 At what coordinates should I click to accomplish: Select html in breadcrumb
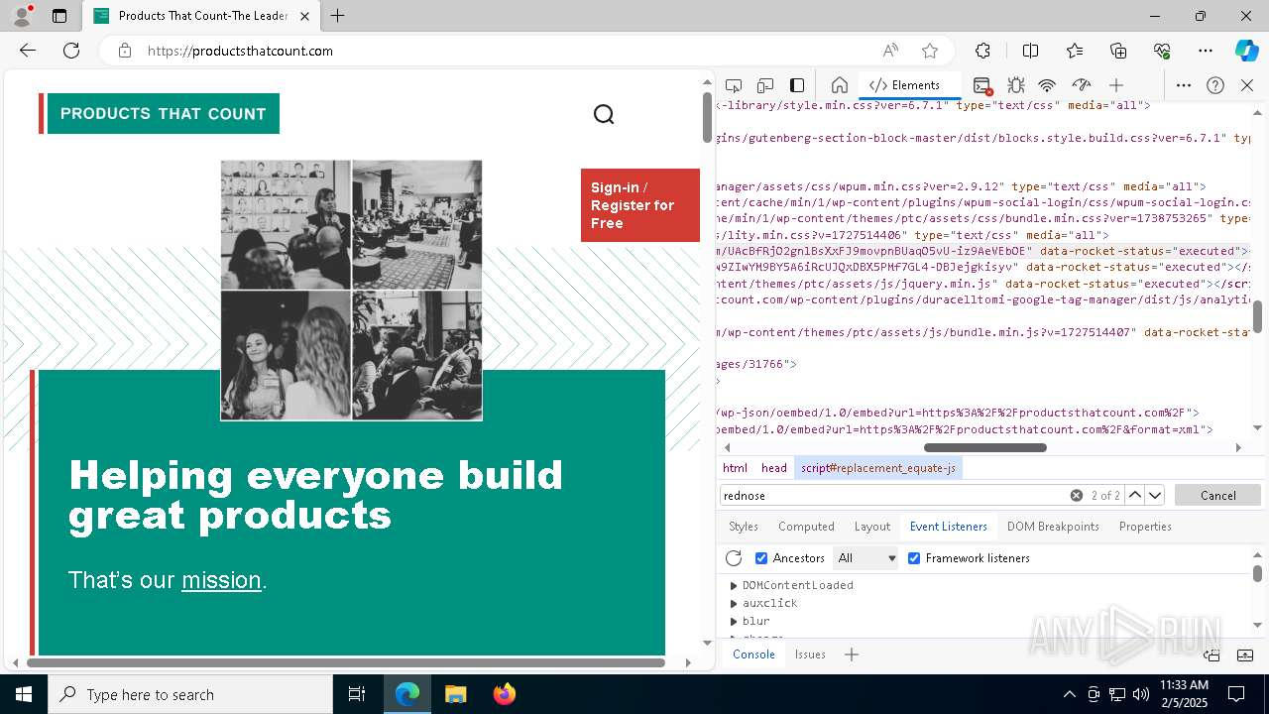(x=735, y=468)
